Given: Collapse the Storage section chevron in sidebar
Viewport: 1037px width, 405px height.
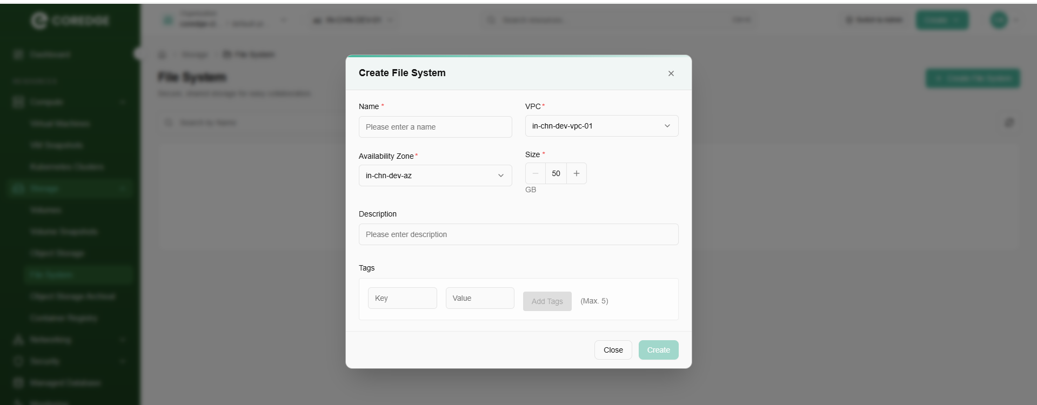Looking at the screenshot, I should click(x=123, y=188).
